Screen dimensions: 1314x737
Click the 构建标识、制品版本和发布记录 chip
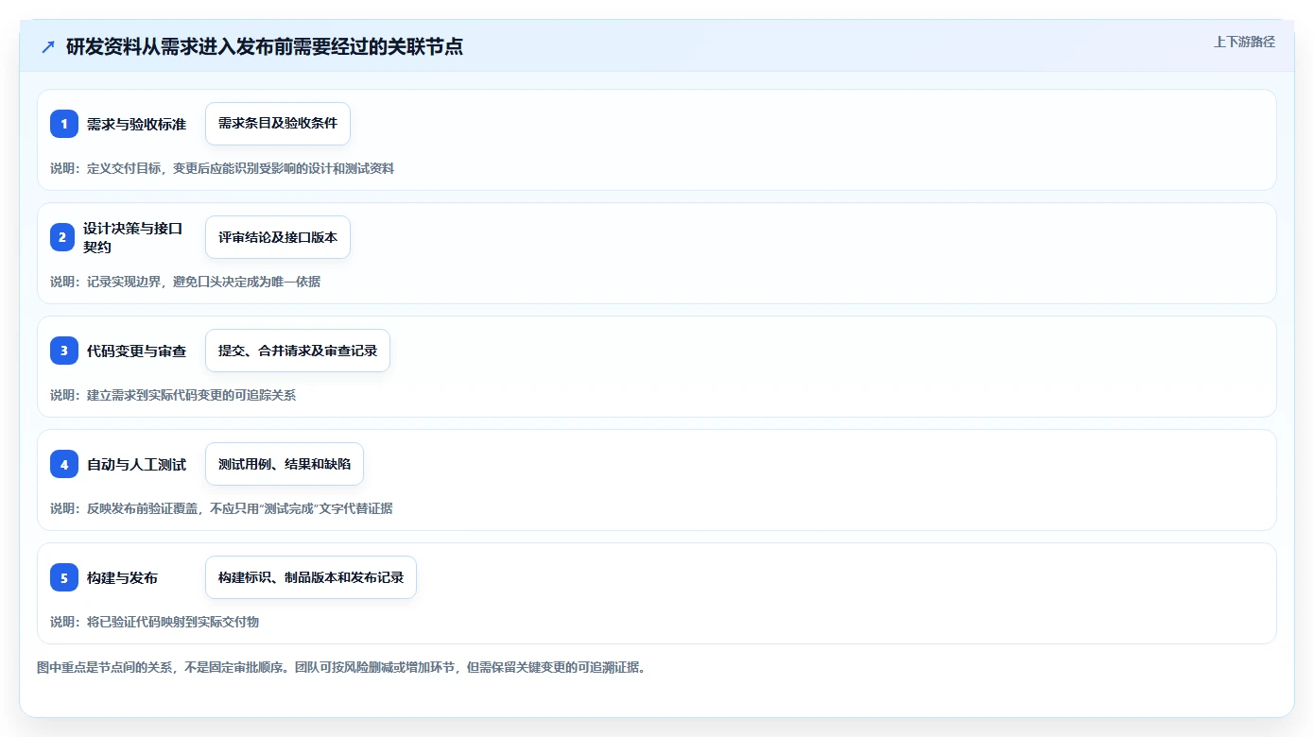coord(311,577)
